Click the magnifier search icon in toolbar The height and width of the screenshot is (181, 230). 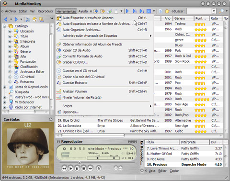pyautogui.click(x=221, y=11)
